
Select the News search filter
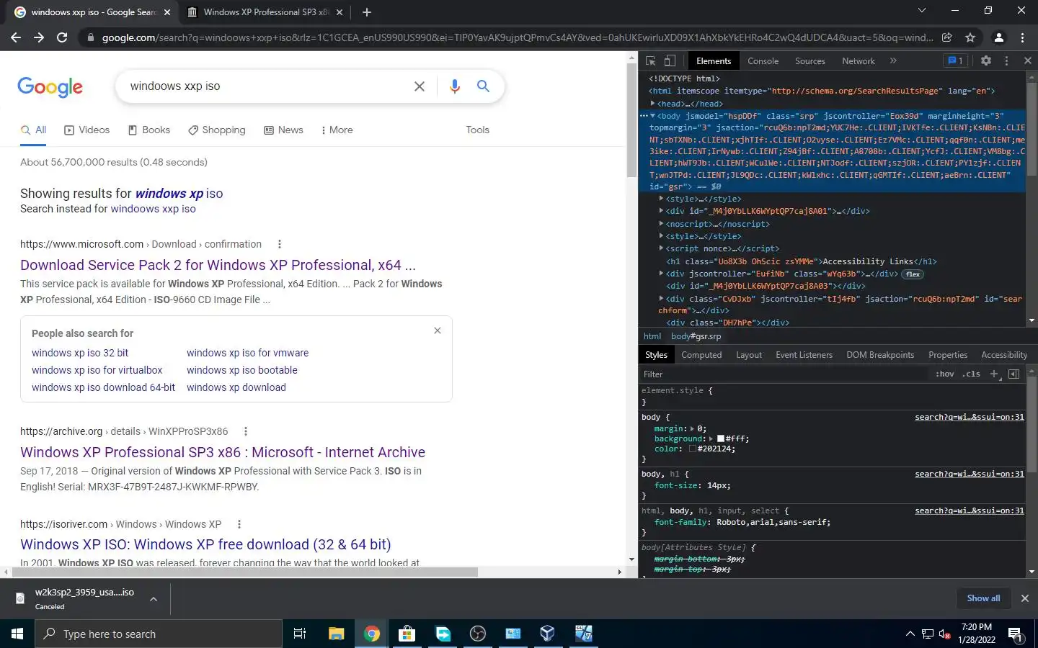[283, 130]
